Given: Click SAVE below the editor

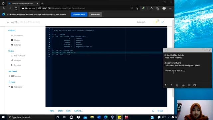Looking at the screenshot, I should click(68, 111).
